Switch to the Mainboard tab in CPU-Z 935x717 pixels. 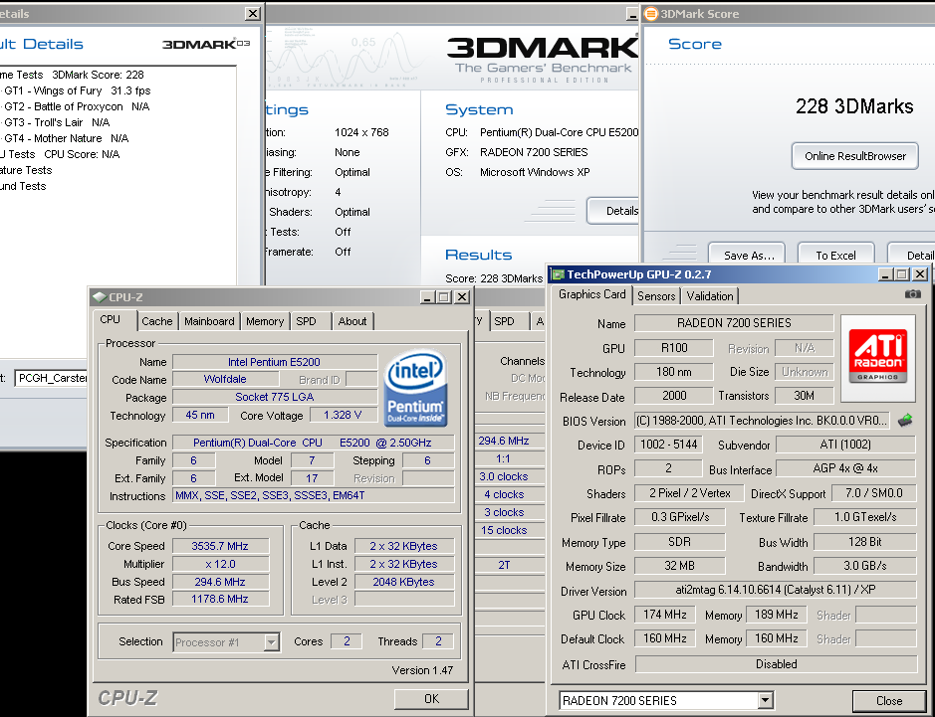209,321
